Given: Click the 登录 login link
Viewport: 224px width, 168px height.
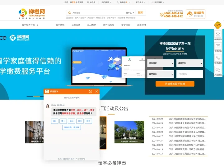Looking at the screenshot, I should [x=74, y=2].
